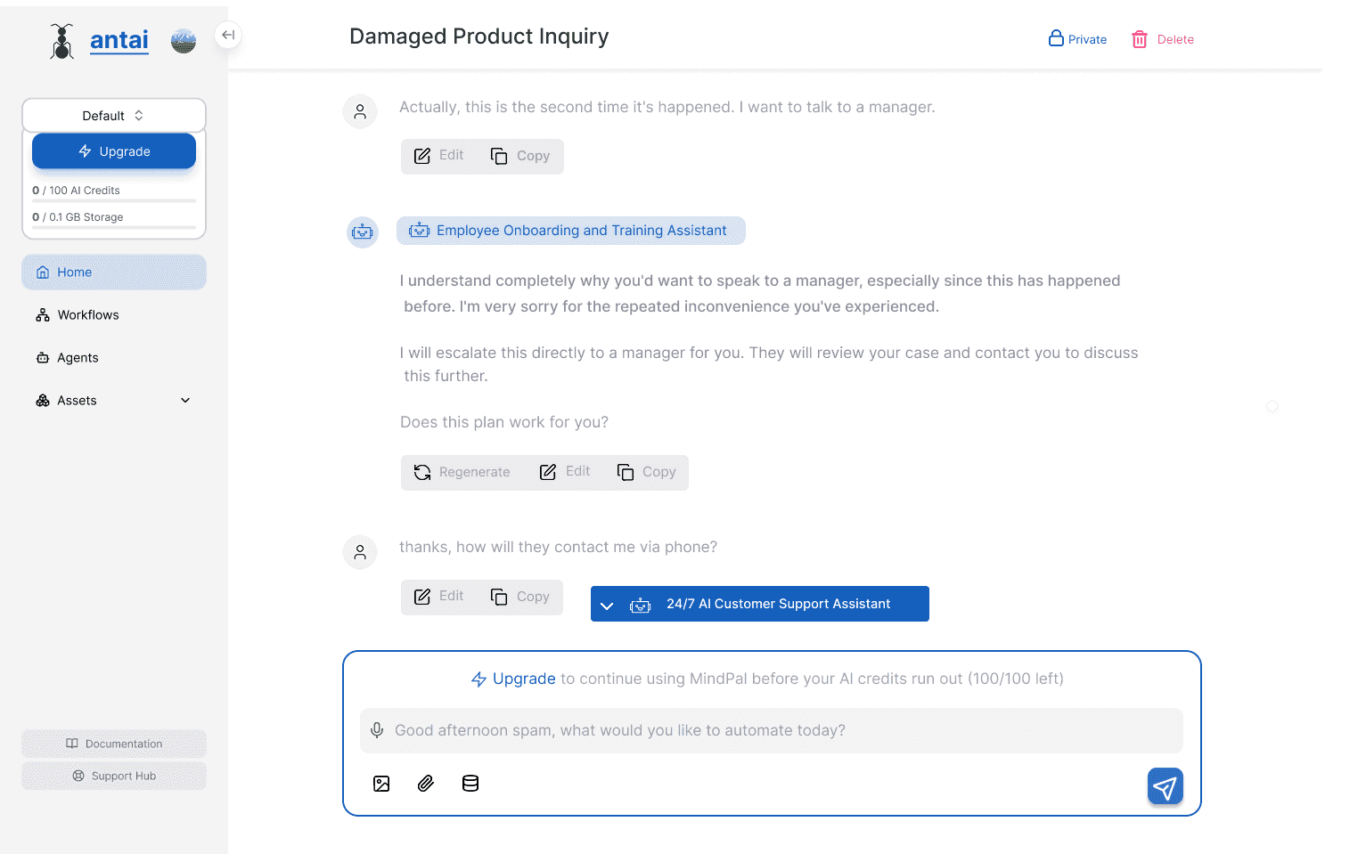1366x854 pixels.
Task: Click the trash can icon
Action: (1140, 39)
